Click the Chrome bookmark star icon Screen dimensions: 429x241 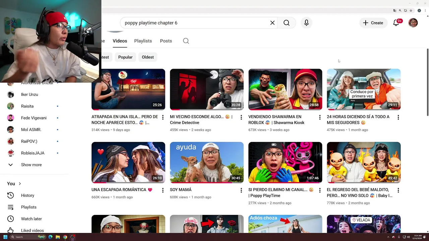point(411,10)
